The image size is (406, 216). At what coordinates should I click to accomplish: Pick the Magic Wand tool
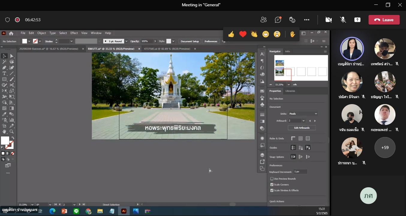pyautogui.click(x=4, y=62)
